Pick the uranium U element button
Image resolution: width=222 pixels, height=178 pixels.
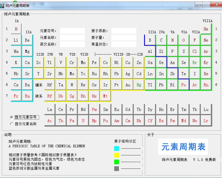83,121
